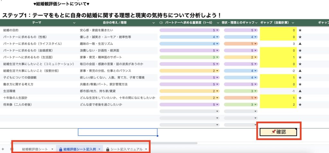Click the star icon in 結婚の目的 row

click(x=300, y=30)
